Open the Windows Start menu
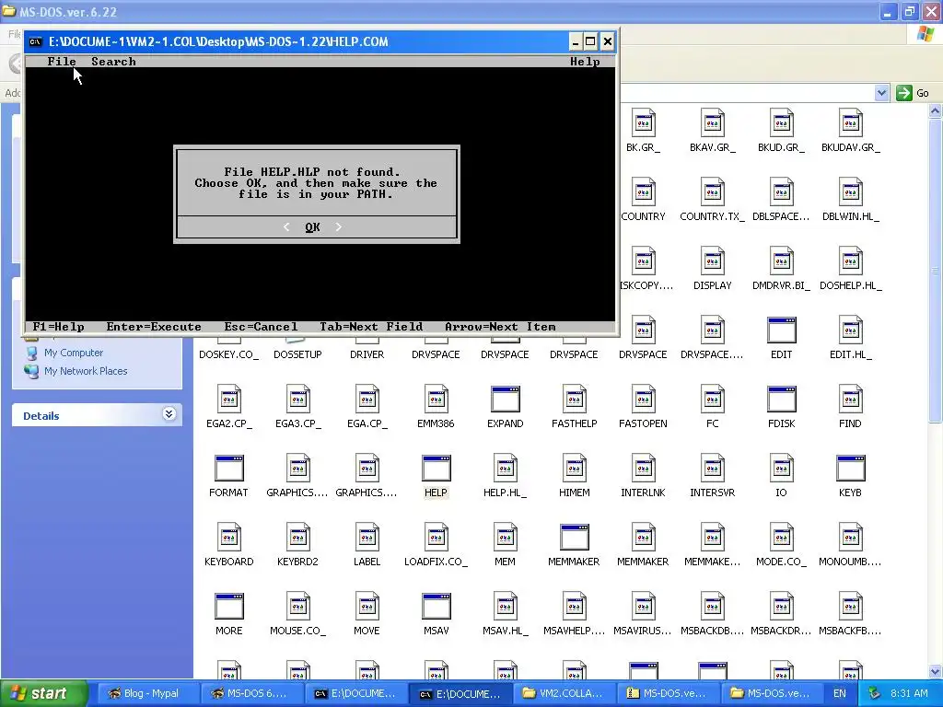Image resolution: width=943 pixels, height=707 pixels. [43, 693]
